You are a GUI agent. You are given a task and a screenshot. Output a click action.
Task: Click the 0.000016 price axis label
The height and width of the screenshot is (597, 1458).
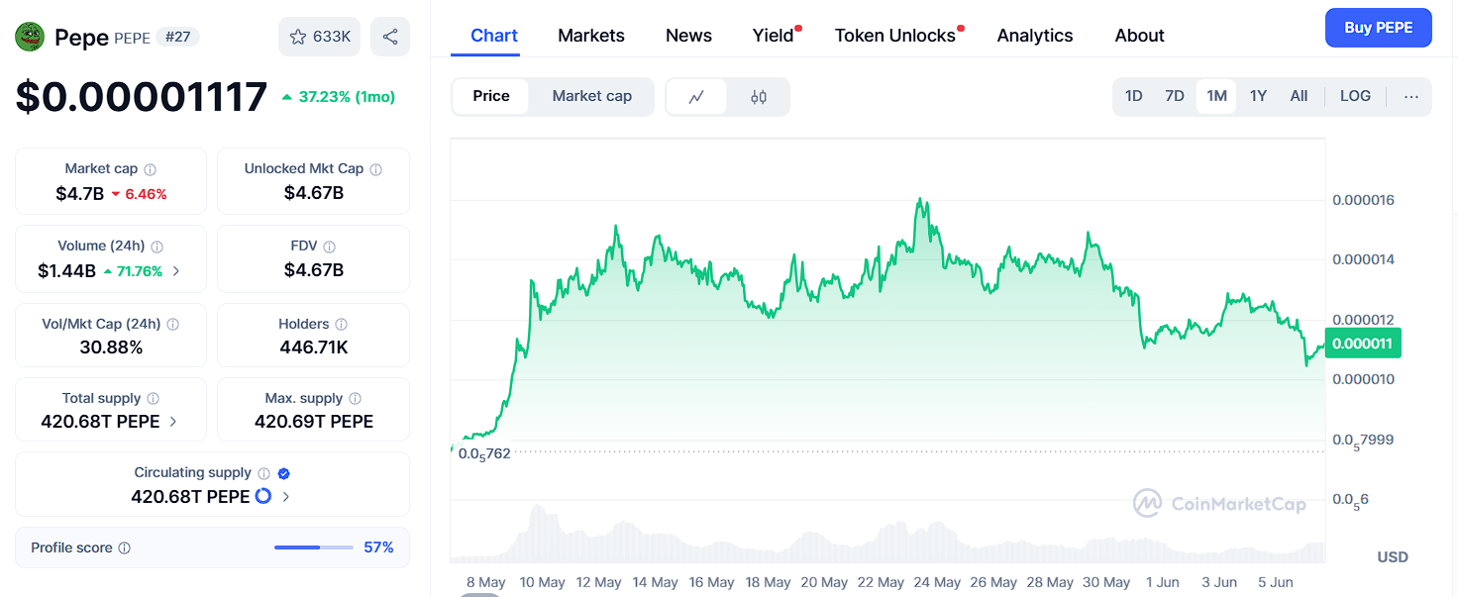tap(1363, 200)
